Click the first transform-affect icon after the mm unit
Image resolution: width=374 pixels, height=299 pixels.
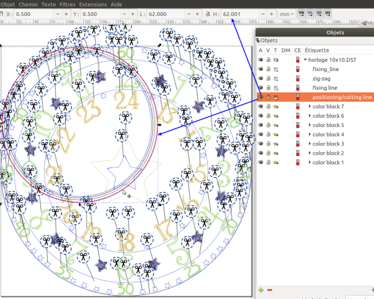pos(301,14)
